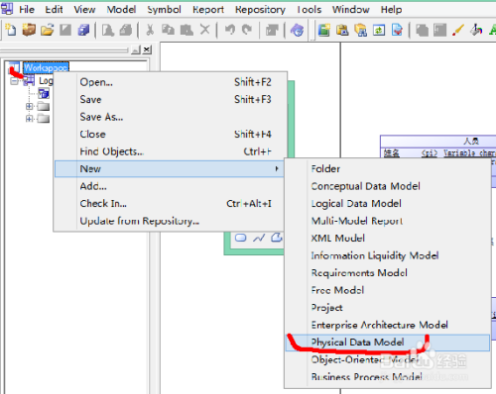
Task: Click the New project box icon
Action: click(29, 30)
